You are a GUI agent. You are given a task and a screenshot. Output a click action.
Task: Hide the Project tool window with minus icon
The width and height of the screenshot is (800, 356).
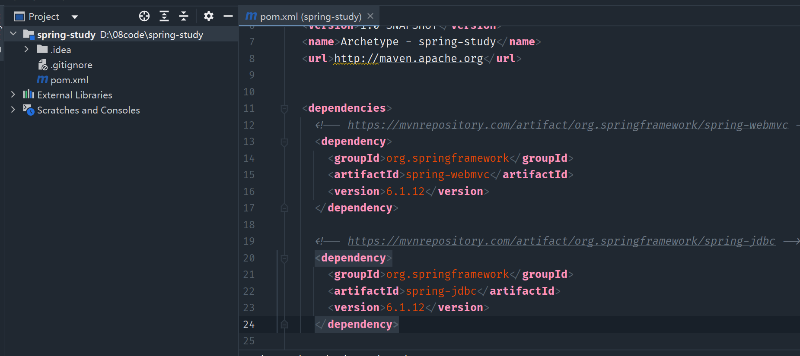click(228, 16)
